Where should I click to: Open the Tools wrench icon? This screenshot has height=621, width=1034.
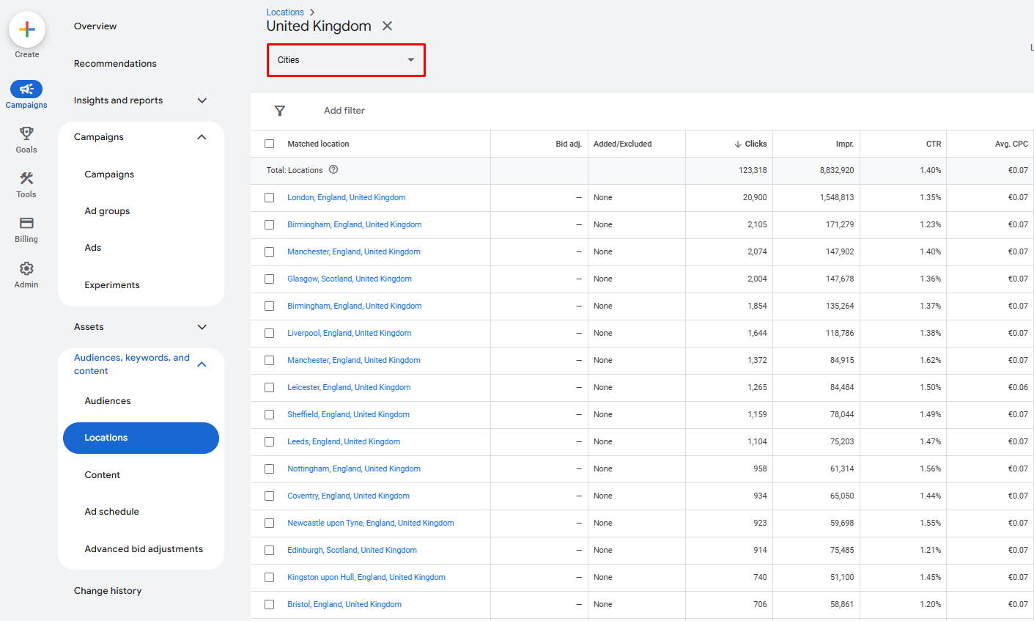pos(26,178)
